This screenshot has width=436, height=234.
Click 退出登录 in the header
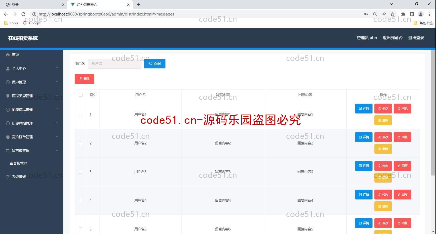click(416, 38)
